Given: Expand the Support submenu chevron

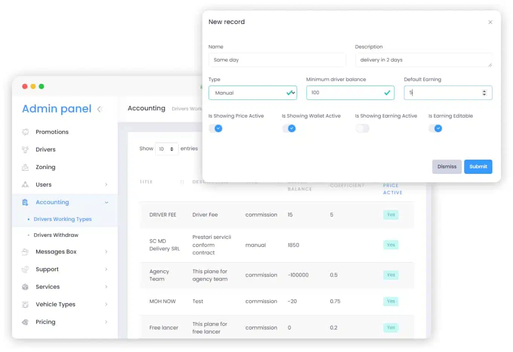Looking at the screenshot, I should (106, 269).
